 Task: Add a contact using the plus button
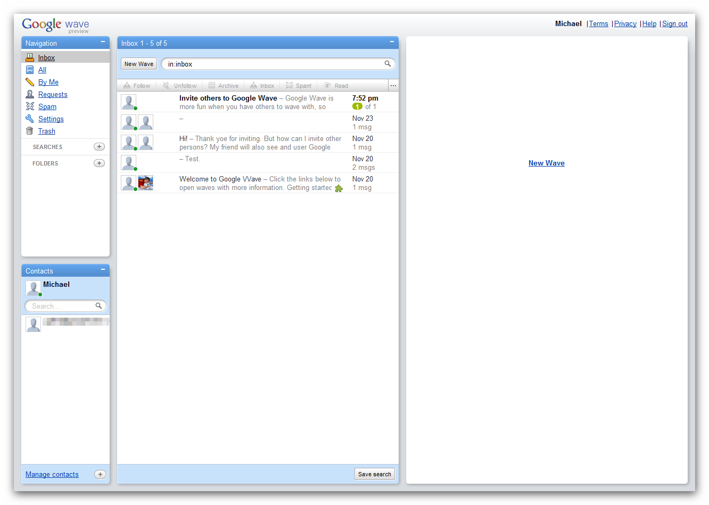pyautogui.click(x=100, y=475)
